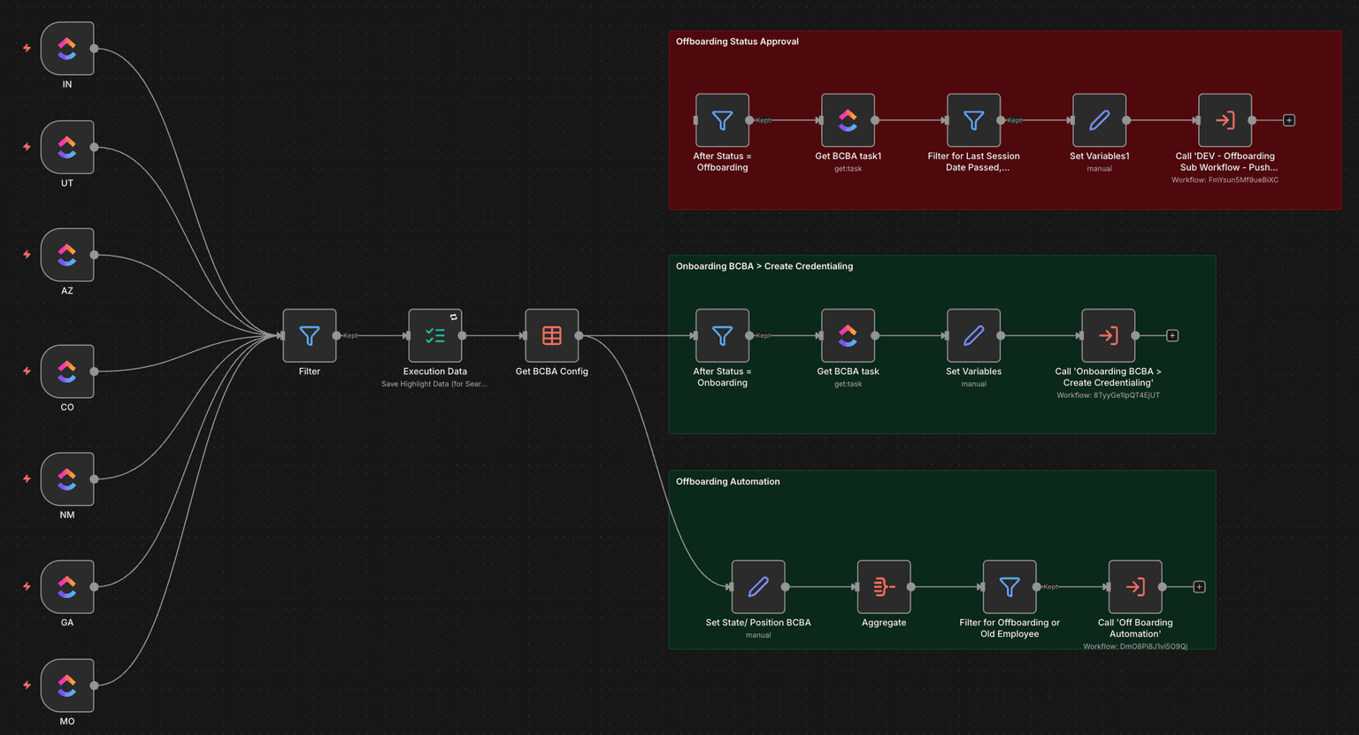Open the Aggregate node in Offboarding Automation
Image resolution: width=1359 pixels, height=735 pixels.
883,586
